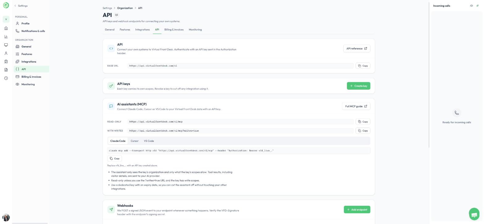Copy the base URL
Viewport: 484px width, 224px height.
coord(363,66)
